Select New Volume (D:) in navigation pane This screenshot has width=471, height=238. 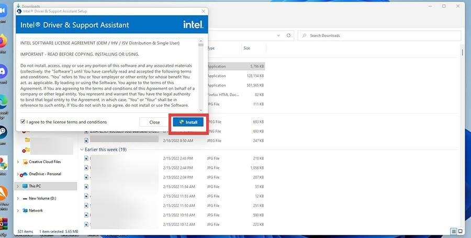point(42,198)
